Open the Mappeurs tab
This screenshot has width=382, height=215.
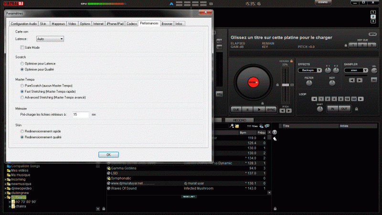pos(58,23)
